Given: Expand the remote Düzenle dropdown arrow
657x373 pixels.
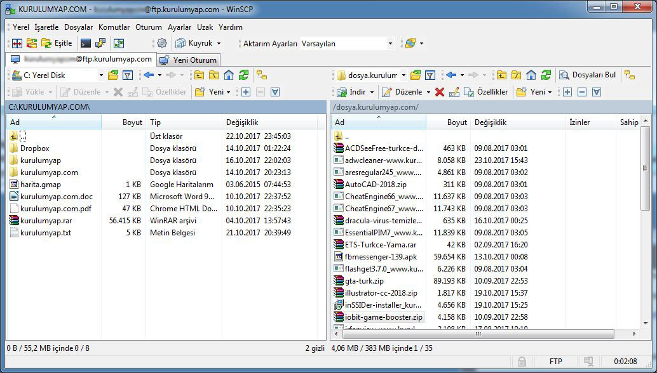Looking at the screenshot, I should pyautogui.click(x=429, y=92).
